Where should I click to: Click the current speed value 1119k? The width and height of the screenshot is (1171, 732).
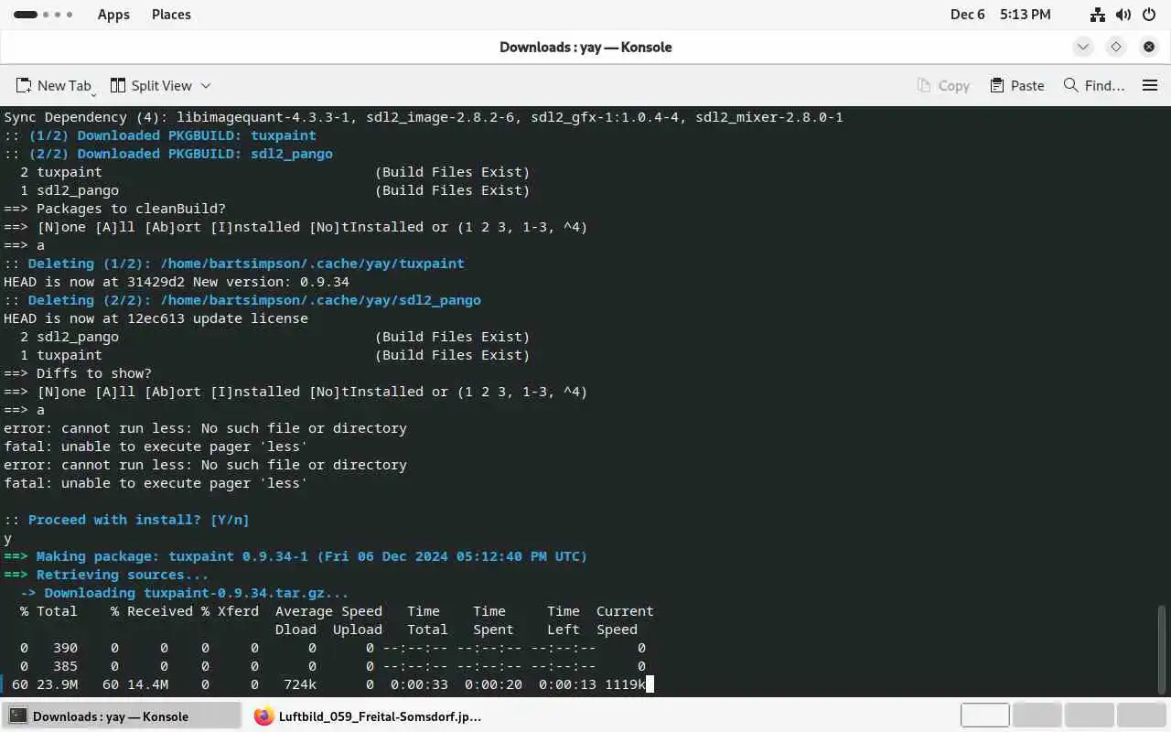[x=625, y=684]
